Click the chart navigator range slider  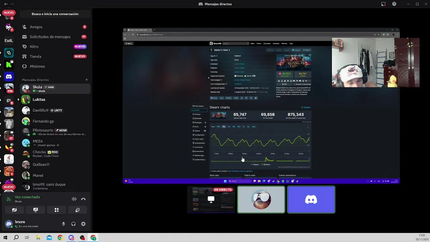[260, 159]
